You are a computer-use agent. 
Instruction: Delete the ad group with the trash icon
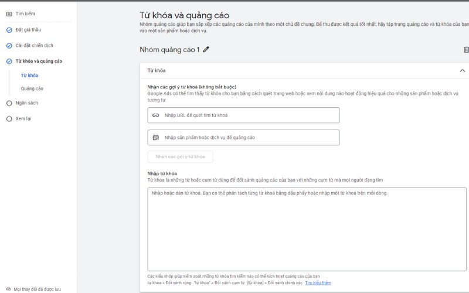click(x=465, y=50)
